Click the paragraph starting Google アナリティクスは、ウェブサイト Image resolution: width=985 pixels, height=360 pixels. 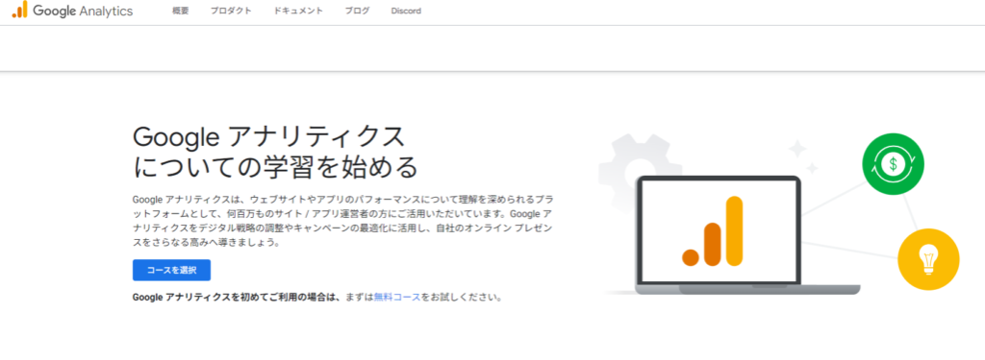(343, 220)
